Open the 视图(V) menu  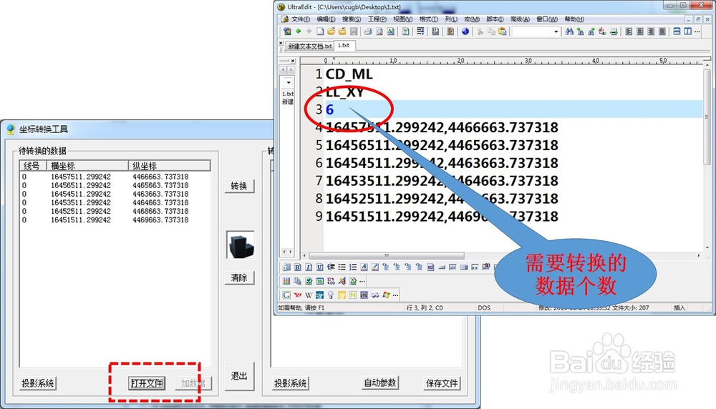(402, 19)
